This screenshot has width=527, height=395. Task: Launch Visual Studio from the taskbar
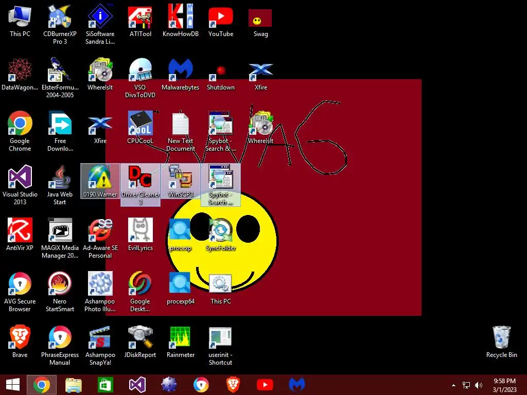click(x=137, y=385)
